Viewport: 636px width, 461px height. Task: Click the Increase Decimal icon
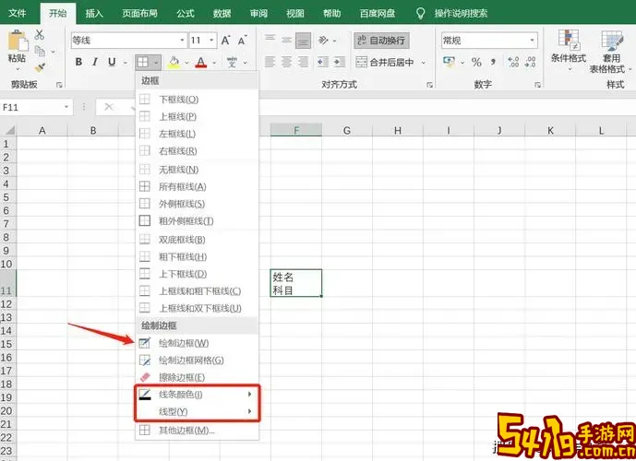(513, 62)
